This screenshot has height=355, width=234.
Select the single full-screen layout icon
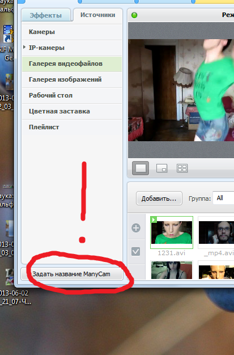[x=141, y=168]
